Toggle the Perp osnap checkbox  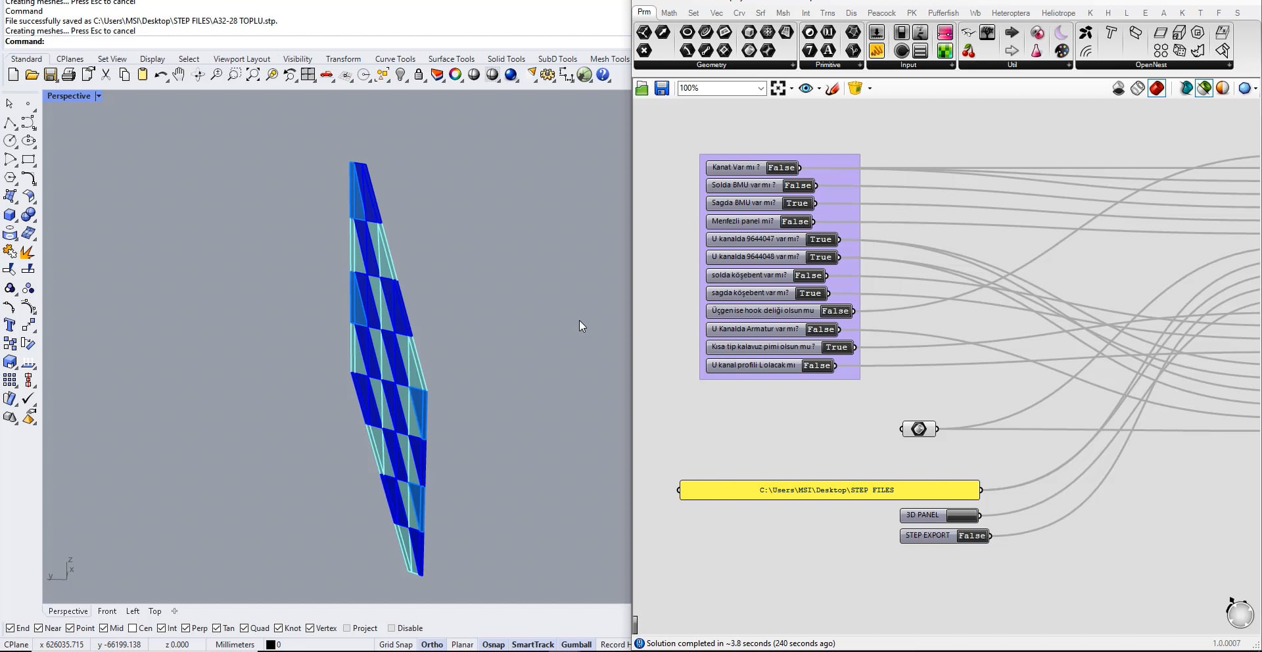click(x=185, y=628)
